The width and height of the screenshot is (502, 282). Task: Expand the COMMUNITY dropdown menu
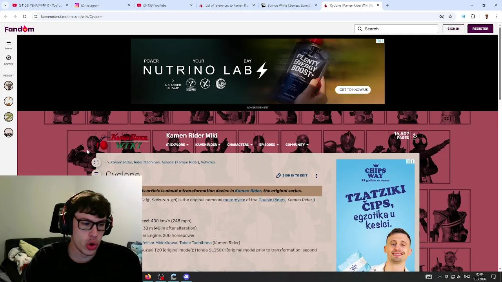tap(297, 145)
